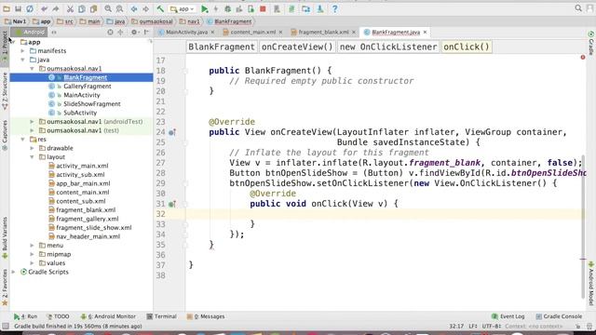The width and height of the screenshot is (596, 335).
Task: Click the search everywhere magnifier icon
Action: click(578, 8)
